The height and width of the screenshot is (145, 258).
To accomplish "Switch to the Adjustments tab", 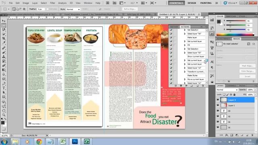I will pyautogui.click(x=224, y=39).
